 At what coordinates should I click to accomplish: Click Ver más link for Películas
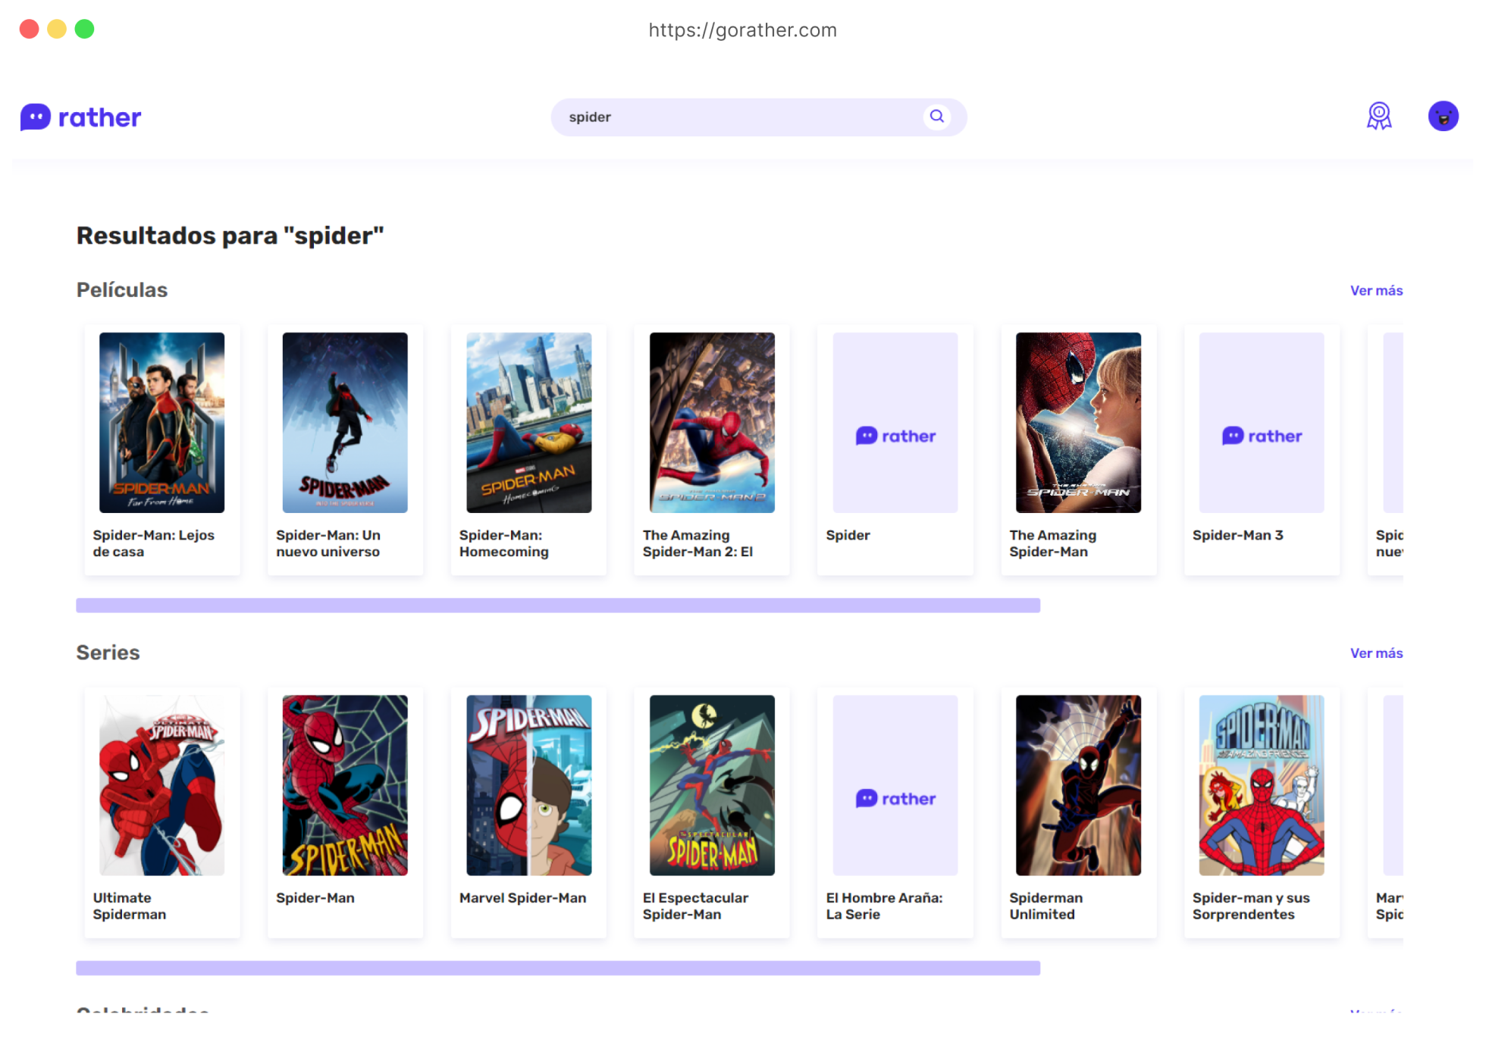point(1376,290)
